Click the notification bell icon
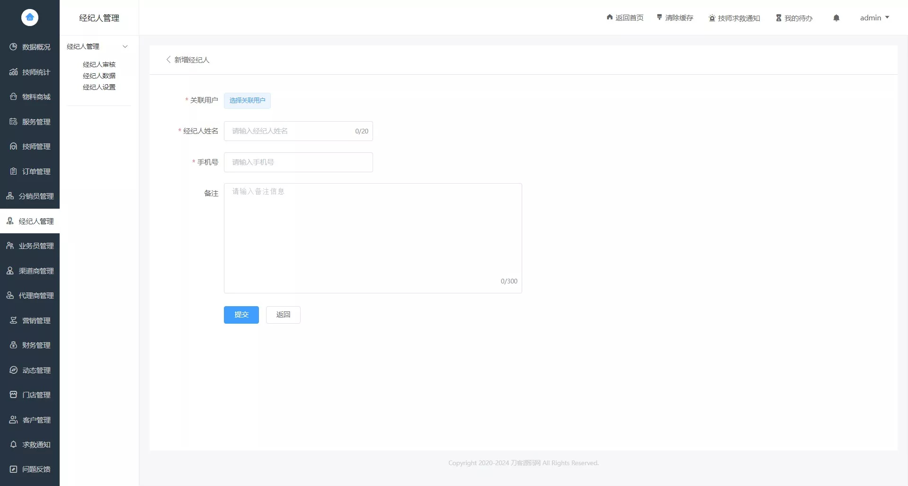Screen dimensions: 908x486 [836, 18]
